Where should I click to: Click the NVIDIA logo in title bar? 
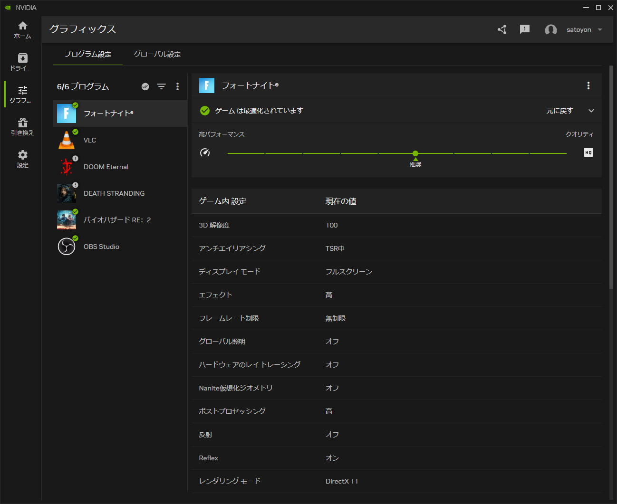pyautogui.click(x=8, y=8)
